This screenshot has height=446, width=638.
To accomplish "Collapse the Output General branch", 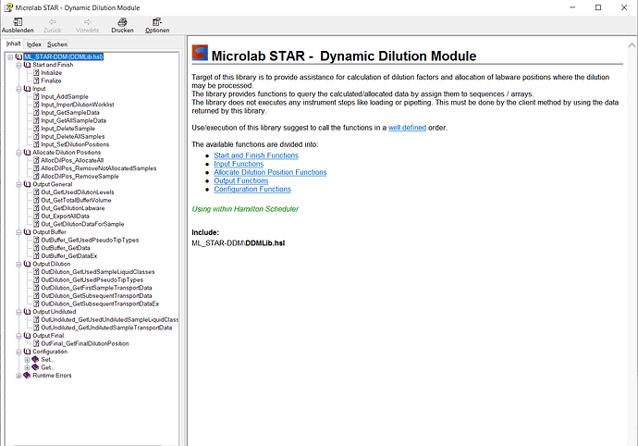I will 18,184.
